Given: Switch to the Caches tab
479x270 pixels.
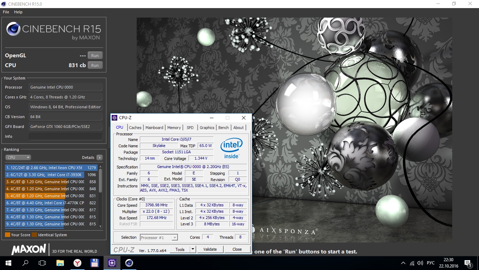Looking at the screenshot, I should pyautogui.click(x=135, y=128).
